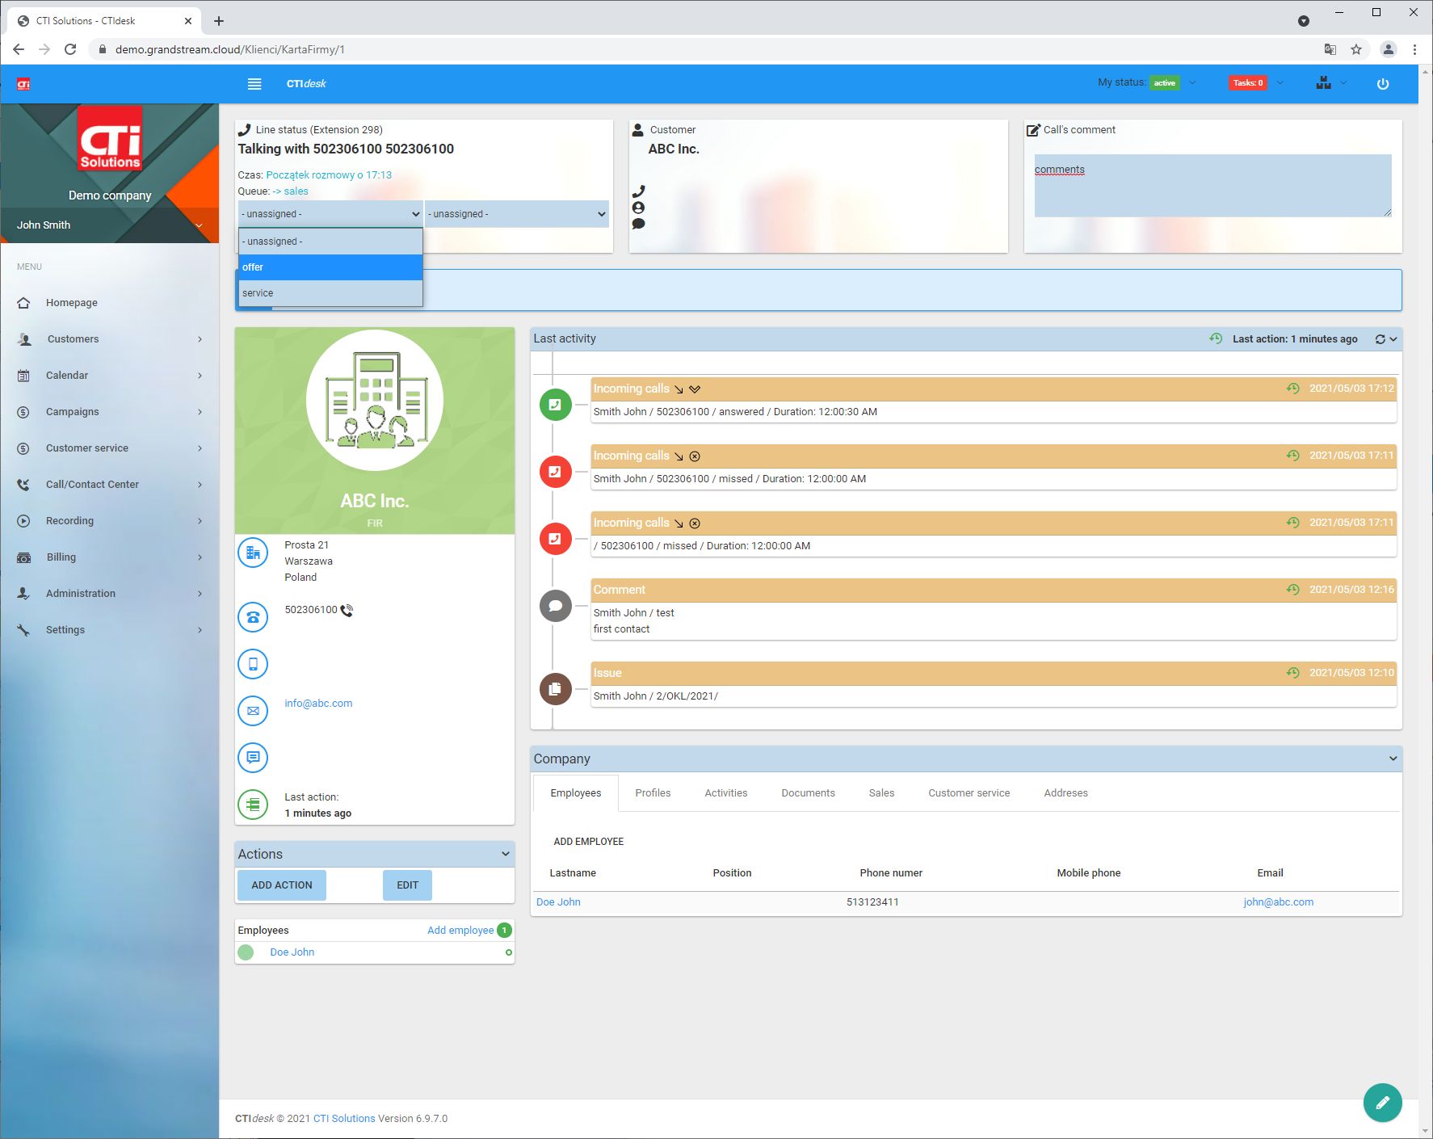Open the hamburger menu icon

point(254,84)
